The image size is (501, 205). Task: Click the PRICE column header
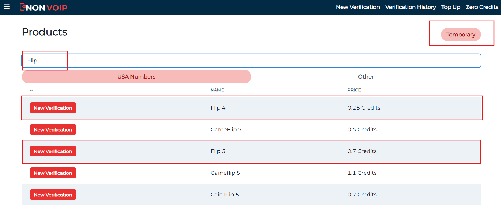click(354, 90)
